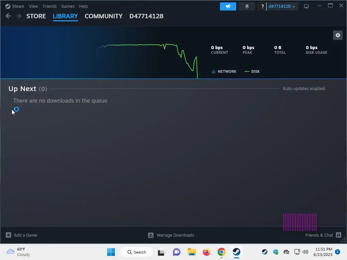Go to the STORE tab

36,16
